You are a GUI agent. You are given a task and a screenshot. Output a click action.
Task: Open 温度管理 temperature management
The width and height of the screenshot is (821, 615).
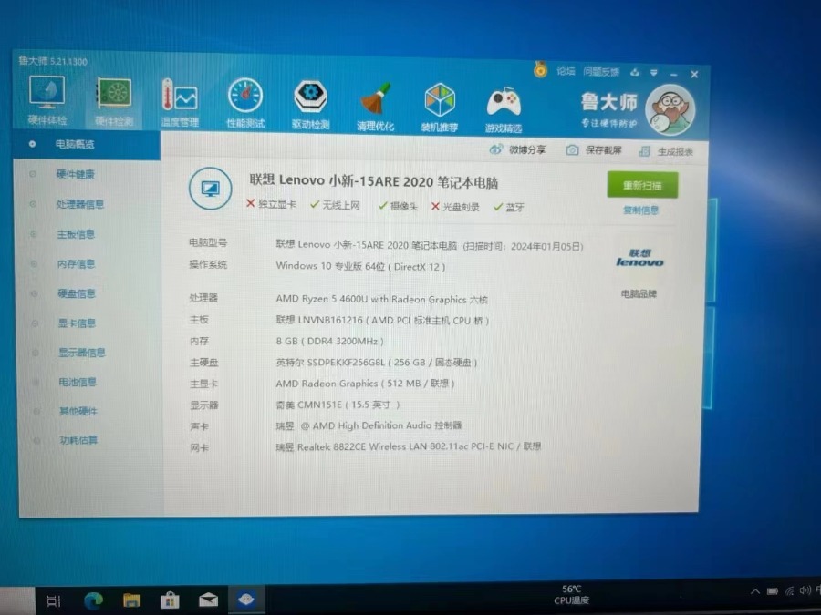coord(179,98)
